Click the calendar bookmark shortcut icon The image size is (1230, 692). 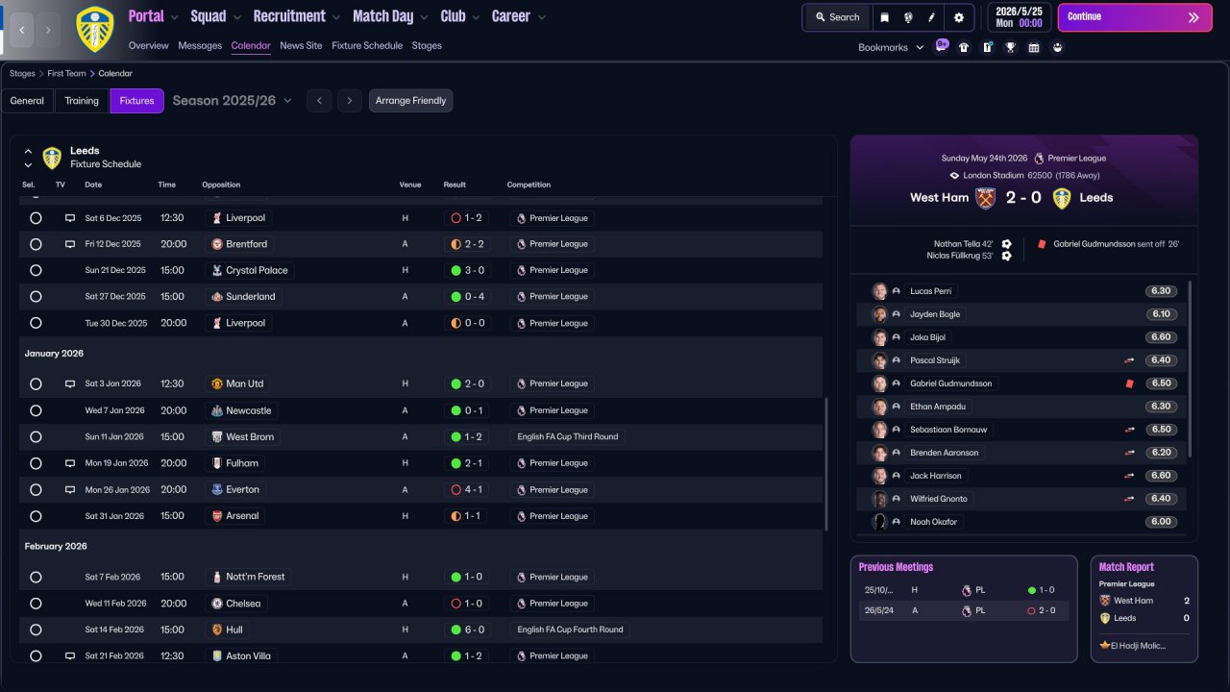(1034, 47)
